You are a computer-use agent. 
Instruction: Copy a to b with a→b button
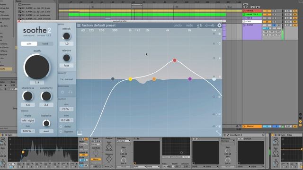click(x=210, y=25)
